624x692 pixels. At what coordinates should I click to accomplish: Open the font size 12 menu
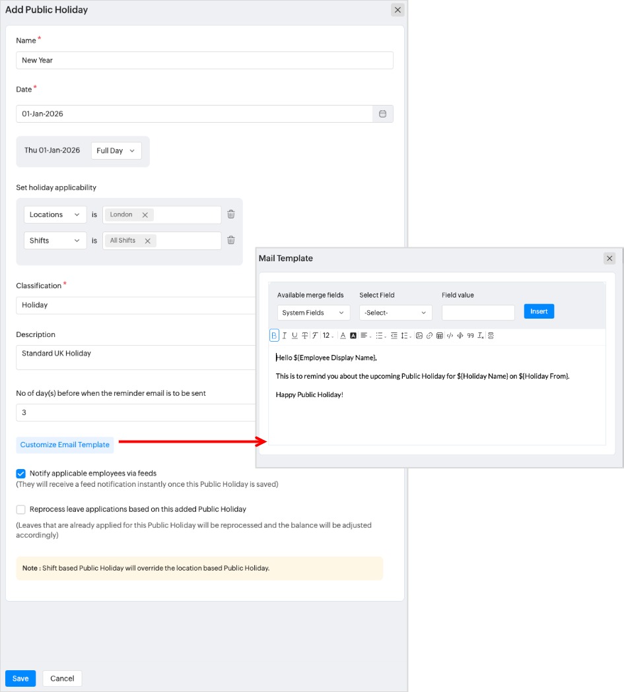click(x=328, y=336)
